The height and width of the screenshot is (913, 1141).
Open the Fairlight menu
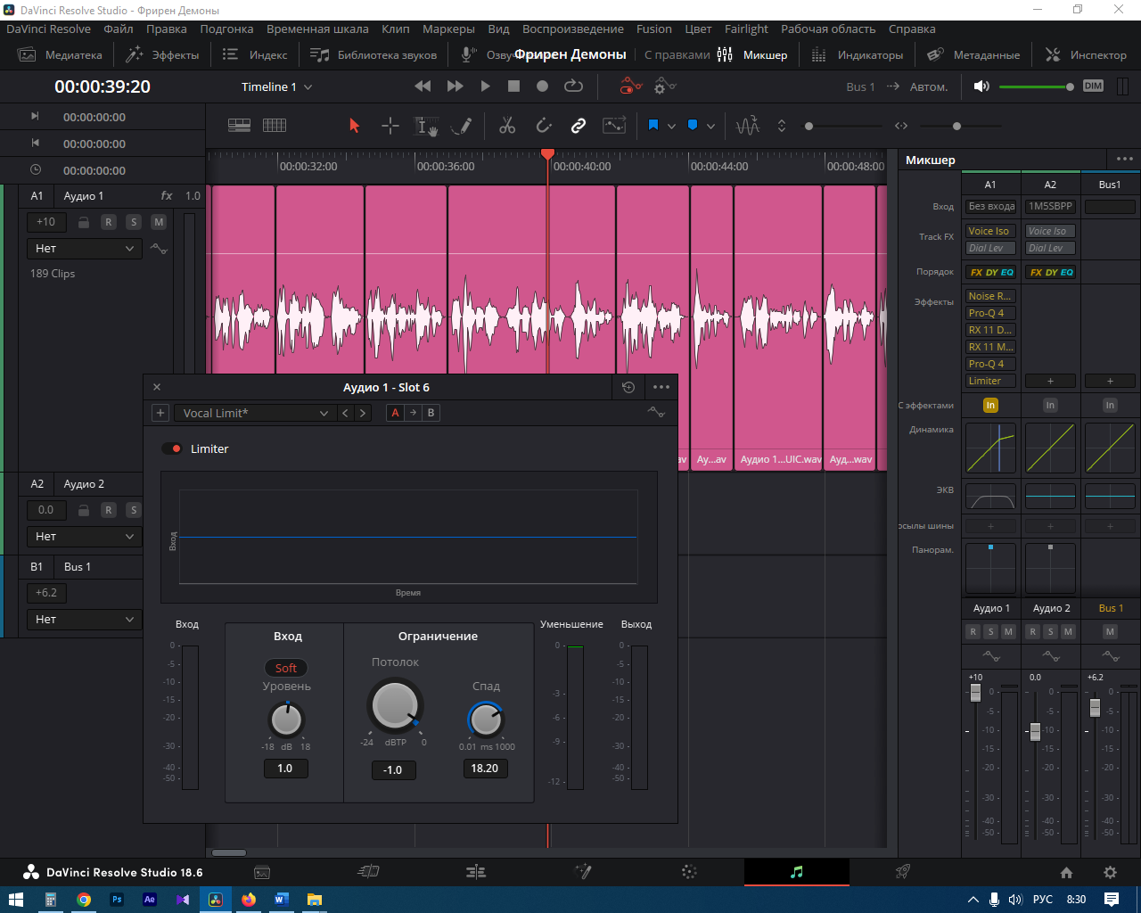click(x=745, y=29)
